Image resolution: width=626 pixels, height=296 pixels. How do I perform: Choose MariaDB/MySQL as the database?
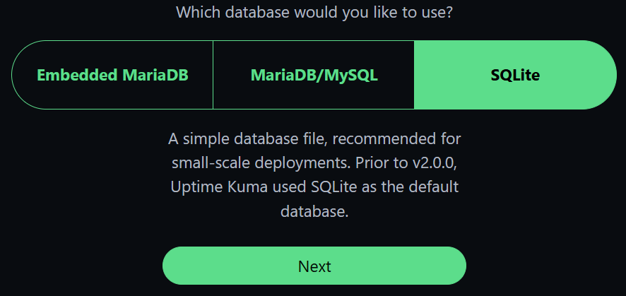click(314, 75)
